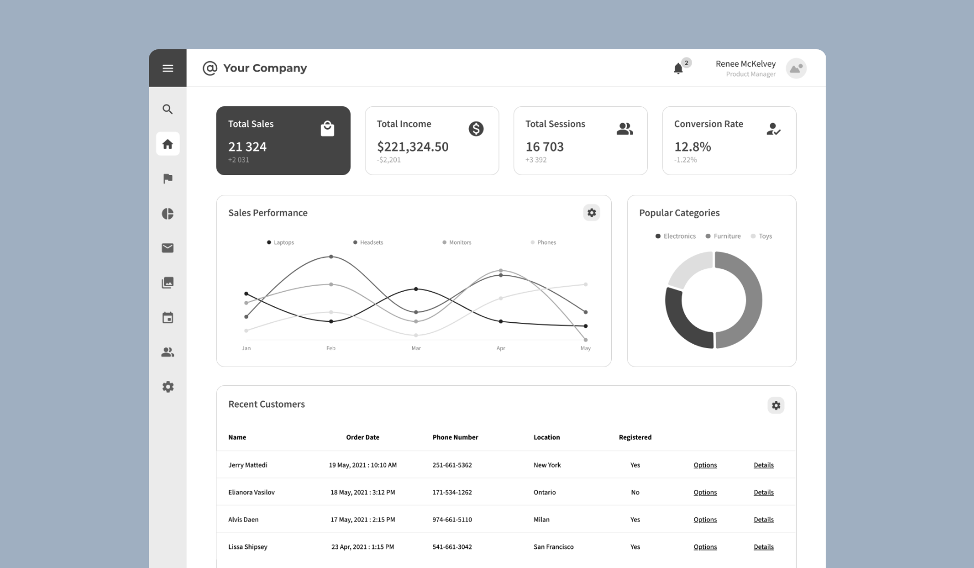
Task: Click the dollar icon in Total Income
Action: click(x=476, y=129)
